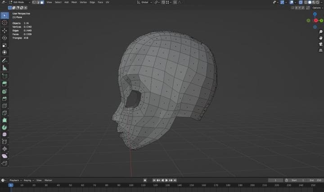
Task: Select the Edge Slide tool
Action: pyautogui.click(x=4, y=142)
